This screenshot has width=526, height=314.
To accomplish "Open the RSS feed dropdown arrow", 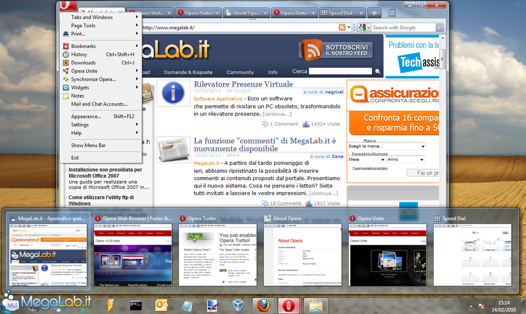I will click(349, 27).
